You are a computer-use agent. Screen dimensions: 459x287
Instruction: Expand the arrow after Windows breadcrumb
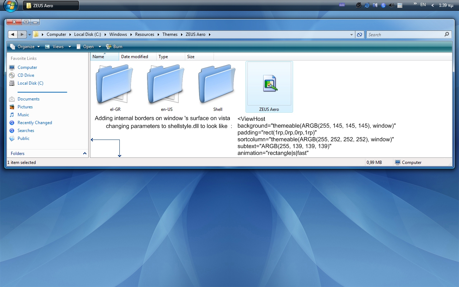(x=131, y=35)
